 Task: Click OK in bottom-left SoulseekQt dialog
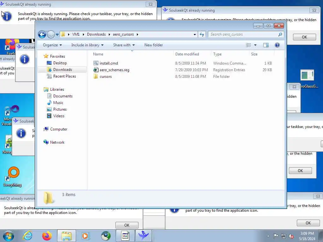pyautogui.click(x=127, y=225)
